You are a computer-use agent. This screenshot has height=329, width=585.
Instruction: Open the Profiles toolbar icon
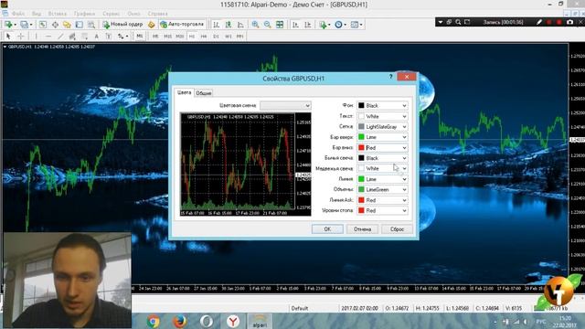coord(26,25)
